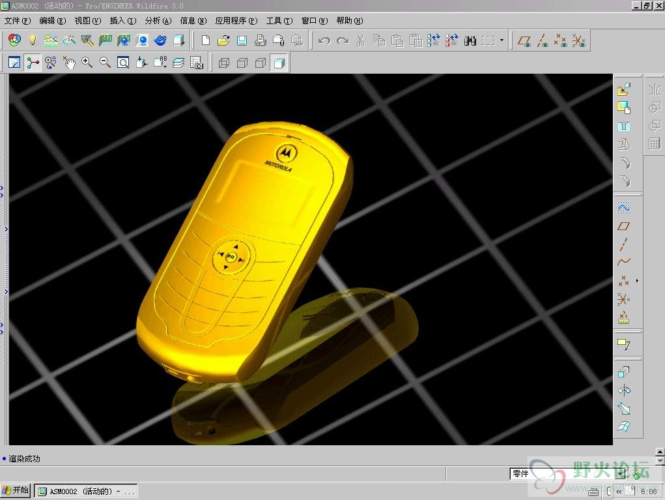Click the Repaint screen icon

point(14,63)
